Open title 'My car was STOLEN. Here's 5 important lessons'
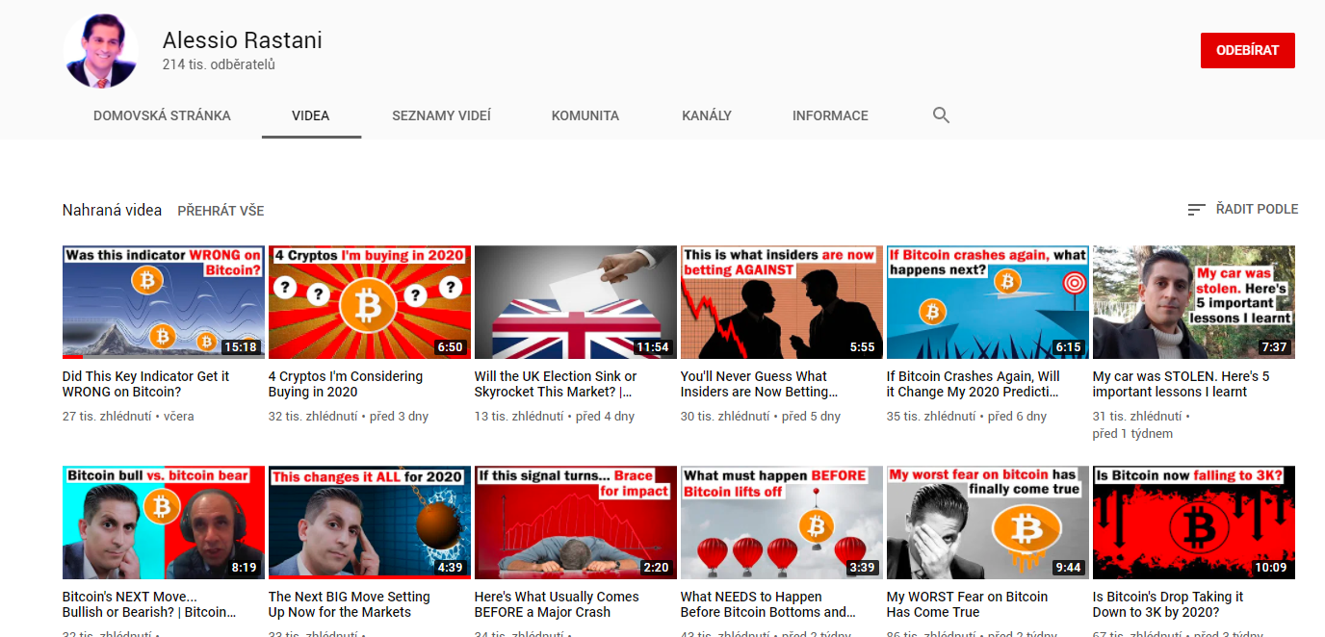The width and height of the screenshot is (1325, 637). (x=1182, y=384)
